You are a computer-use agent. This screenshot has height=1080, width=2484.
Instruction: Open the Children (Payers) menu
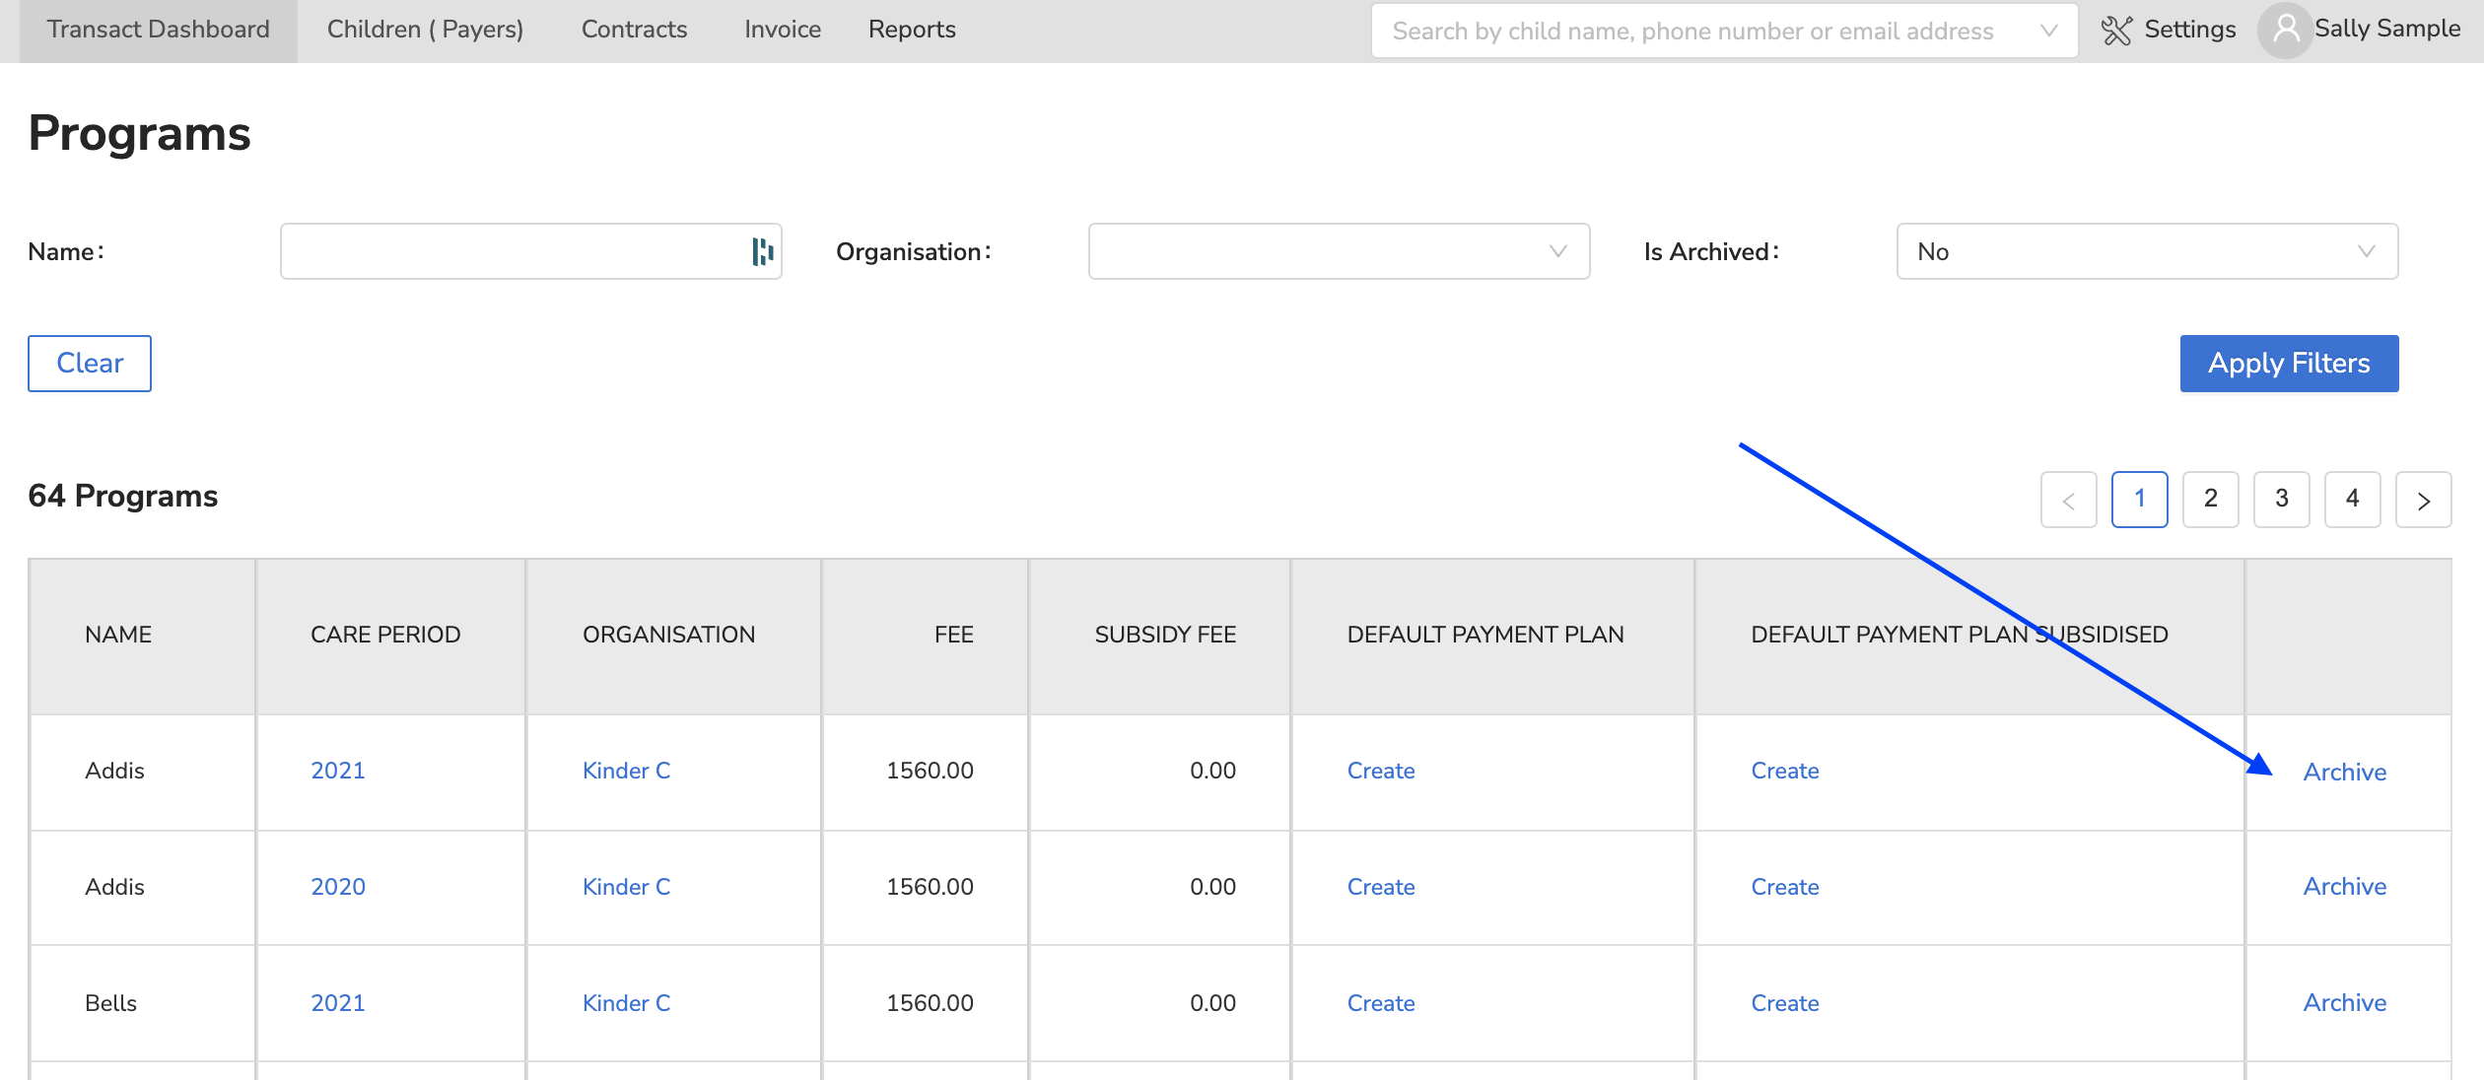pos(425,30)
